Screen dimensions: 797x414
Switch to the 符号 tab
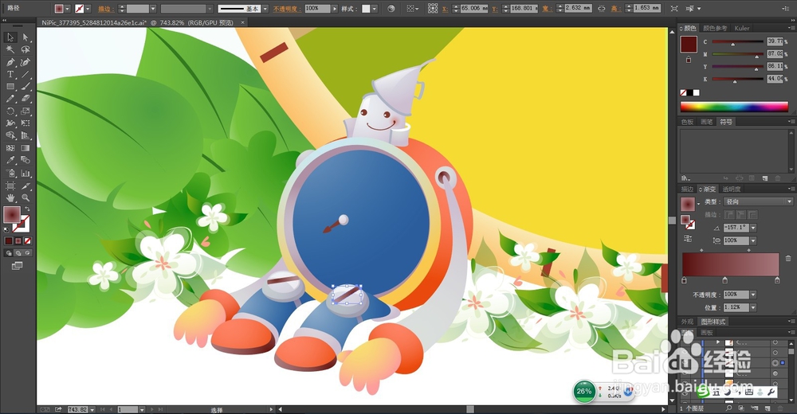point(726,122)
